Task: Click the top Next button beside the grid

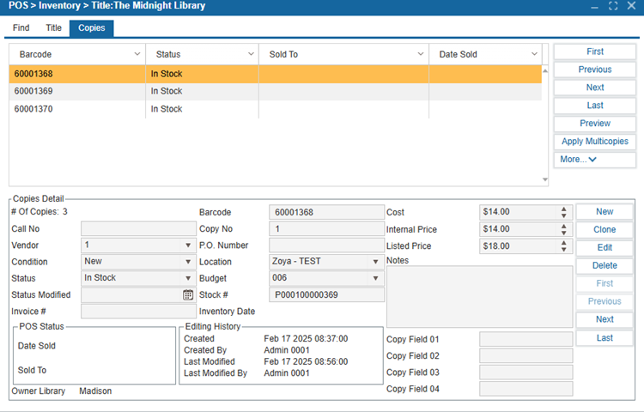Action: tap(595, 88)
